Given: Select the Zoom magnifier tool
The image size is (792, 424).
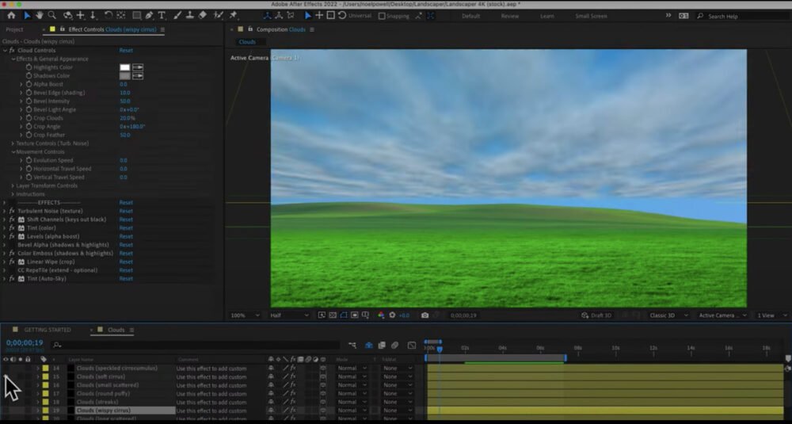Looking at the screenshot, I should point(51,16).
